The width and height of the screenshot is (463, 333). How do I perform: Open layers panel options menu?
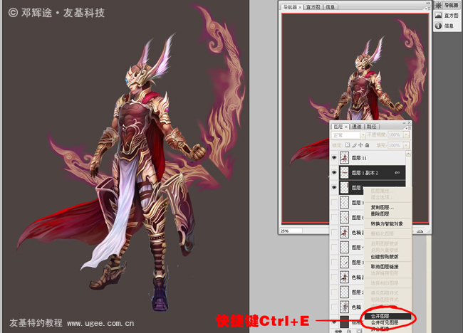[x=407, y=128]
